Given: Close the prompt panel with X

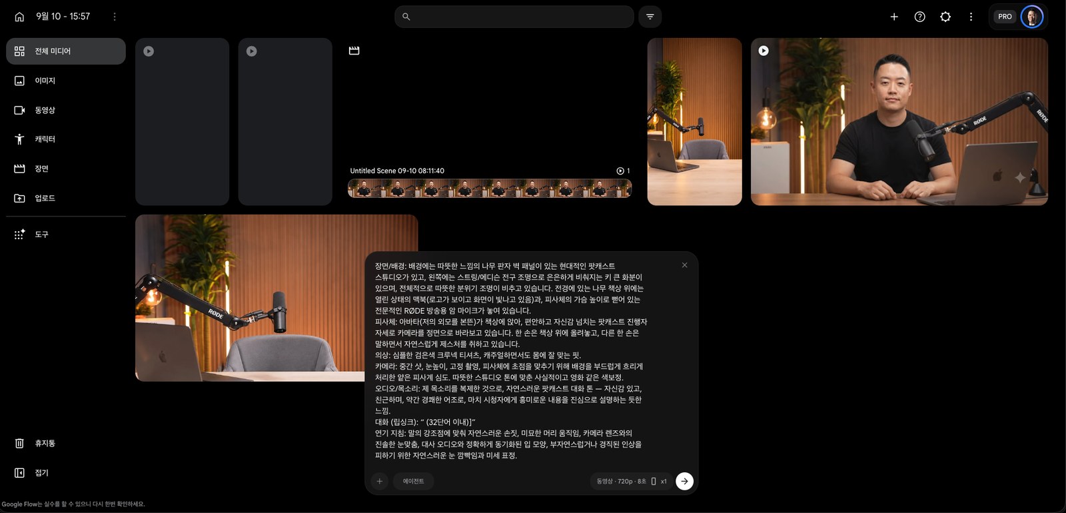Looking at the screenshot, I should (684, 265).
